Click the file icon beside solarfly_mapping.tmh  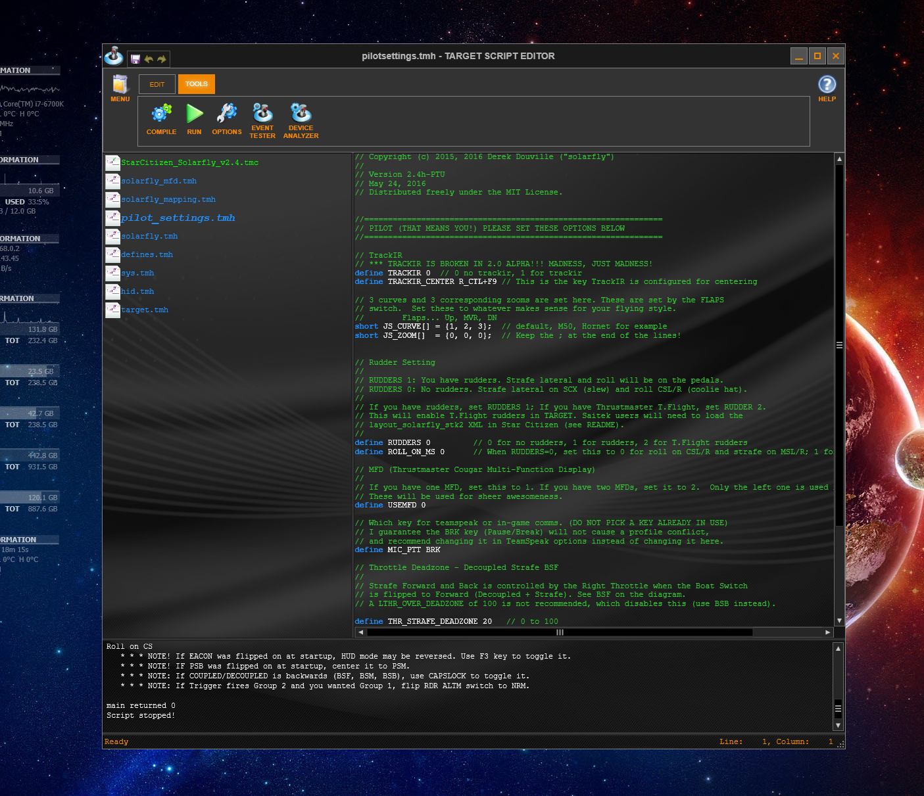113,199
